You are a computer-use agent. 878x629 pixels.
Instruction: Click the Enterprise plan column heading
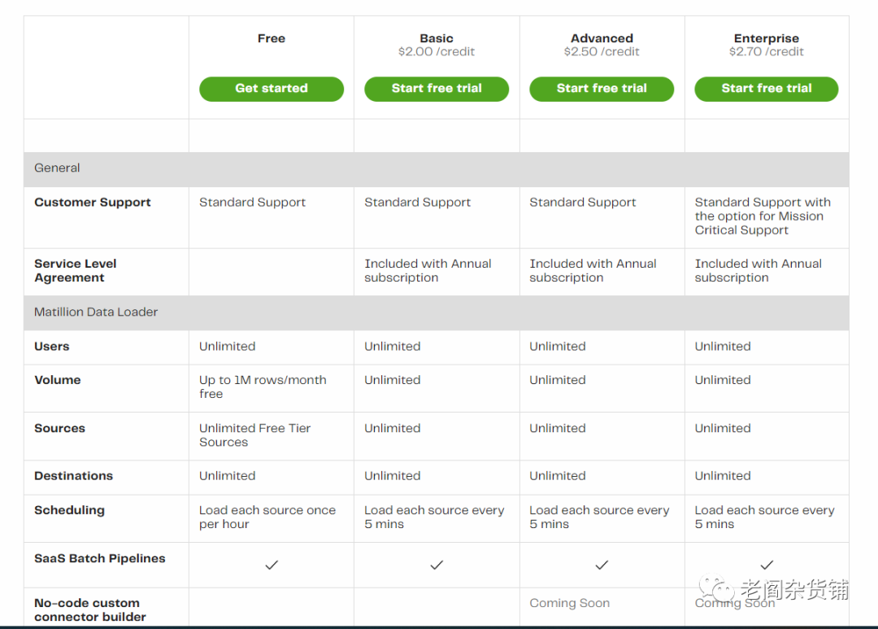pyautogui.click(x=767, y=38)
